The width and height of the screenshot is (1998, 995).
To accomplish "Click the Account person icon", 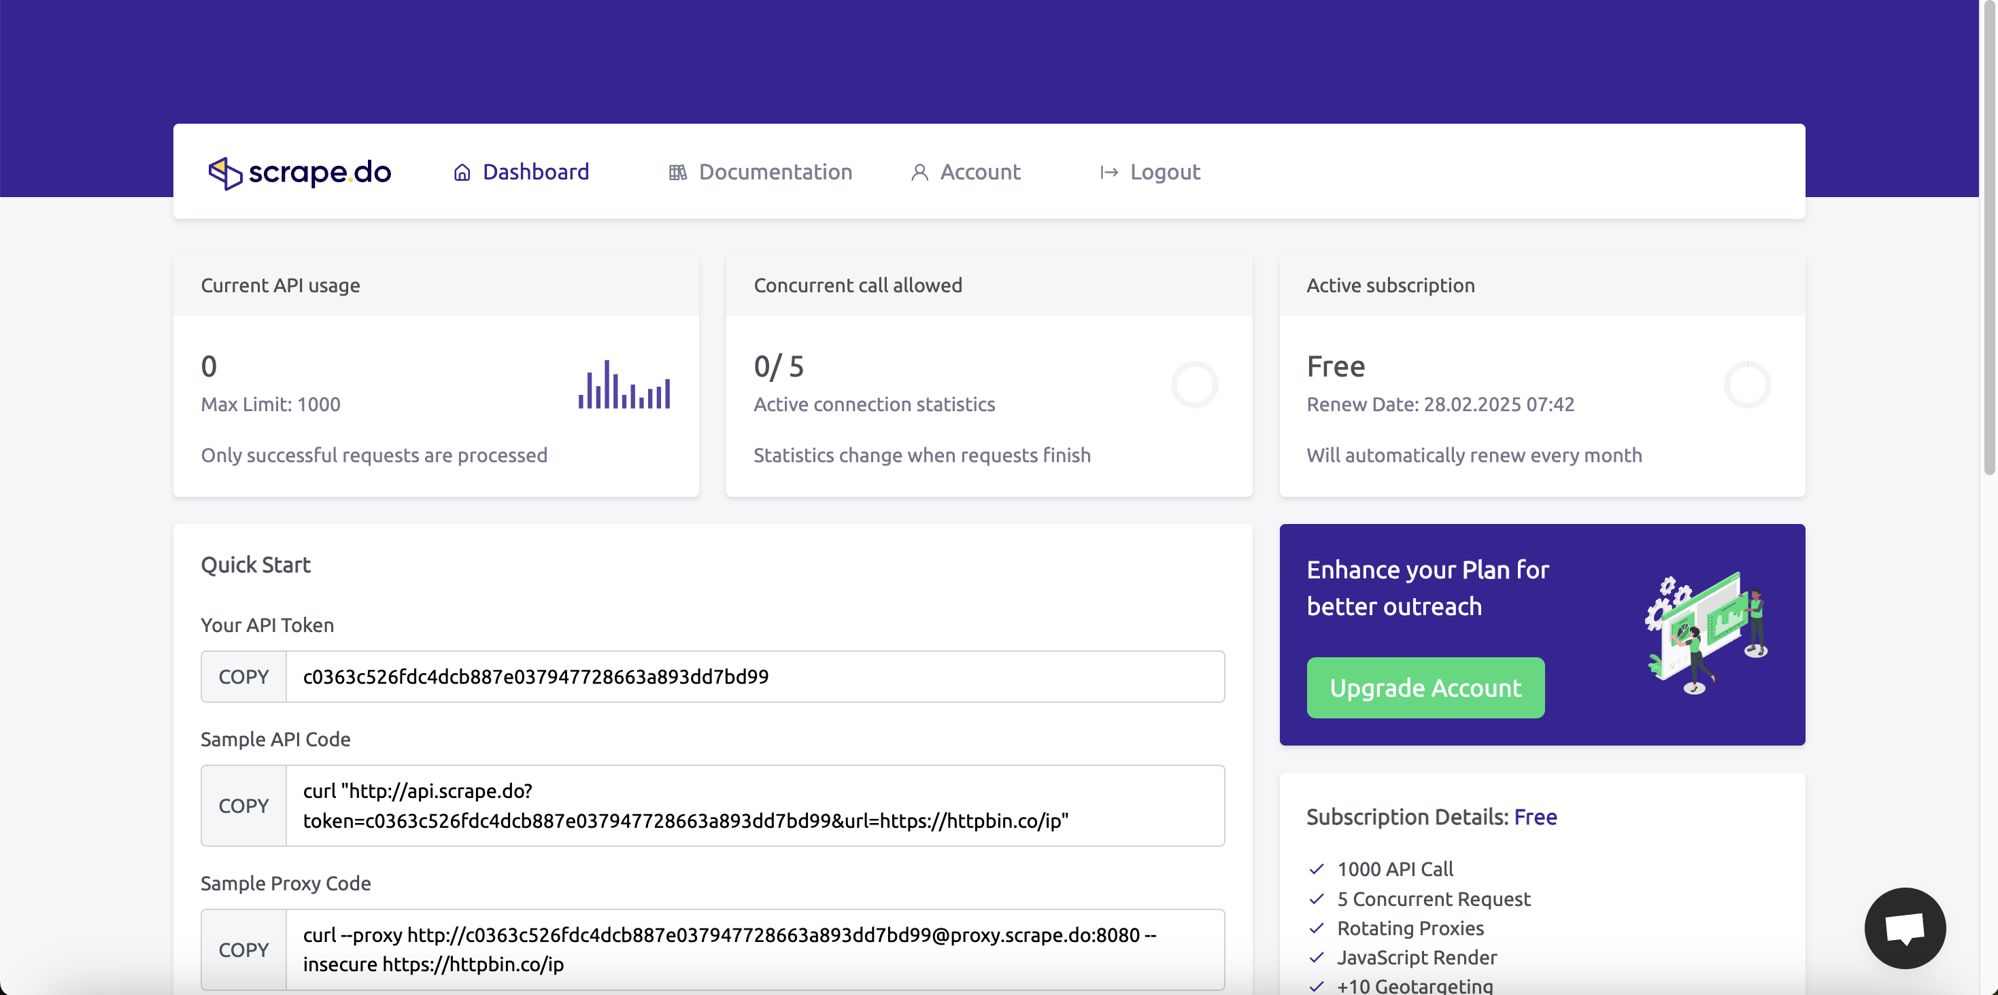I will tap(919, 172).
